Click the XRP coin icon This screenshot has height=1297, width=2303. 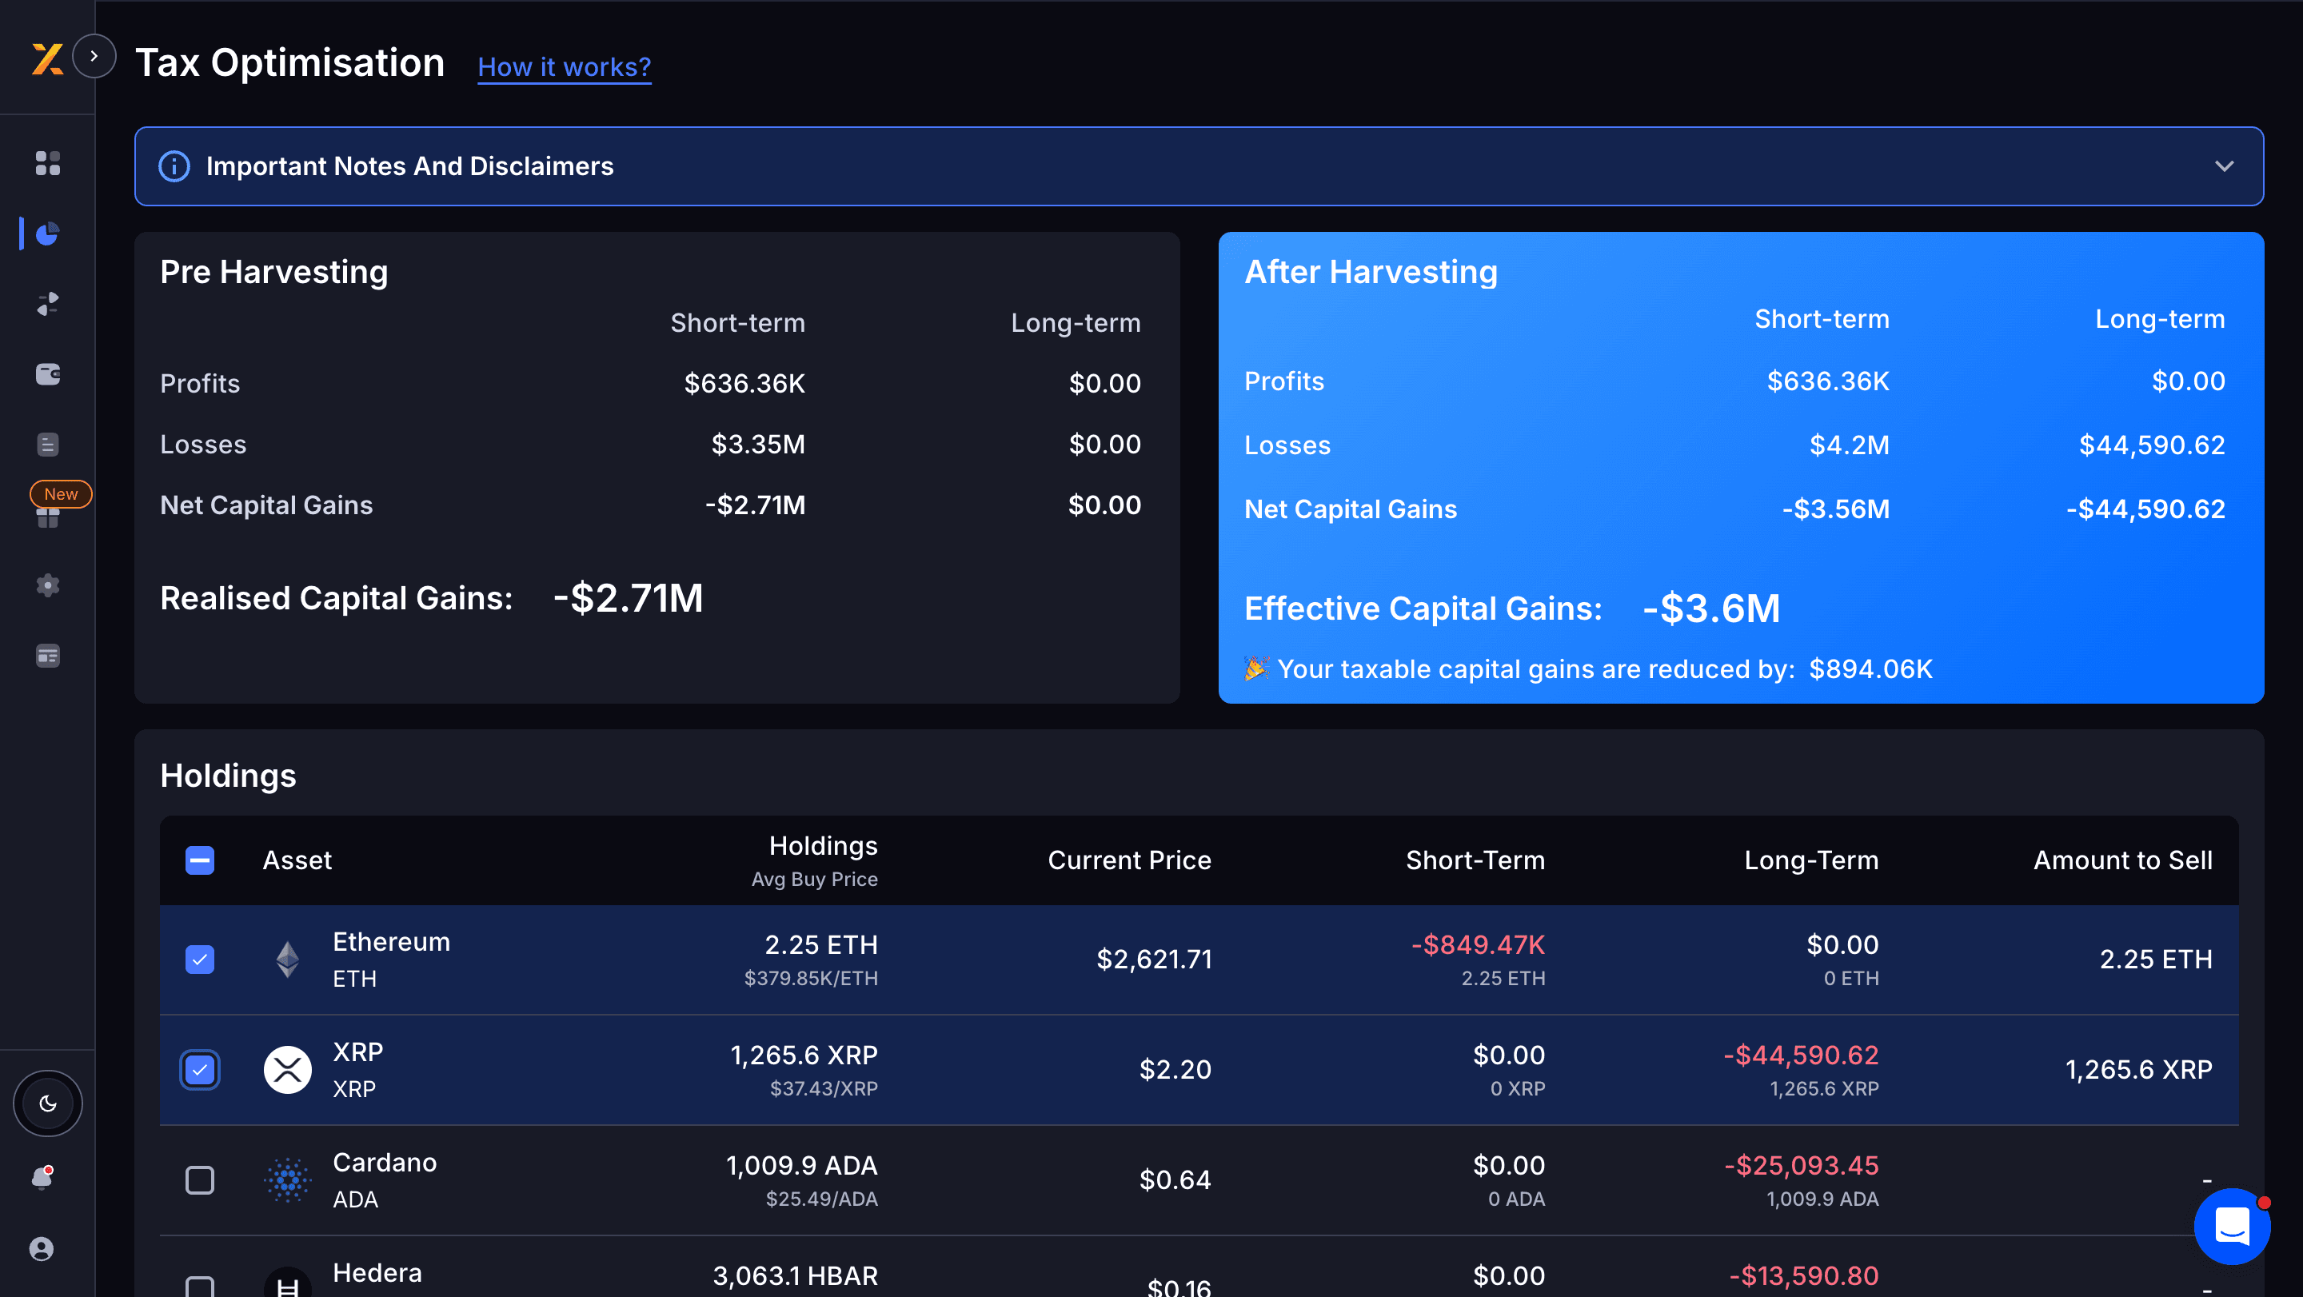[288, 1070]
